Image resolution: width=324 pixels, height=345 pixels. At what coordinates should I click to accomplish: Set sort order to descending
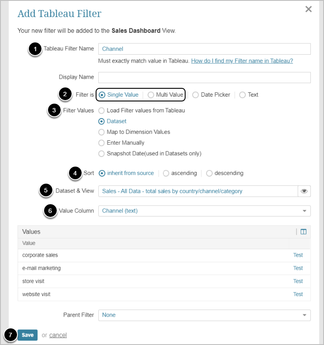[210, 173]
